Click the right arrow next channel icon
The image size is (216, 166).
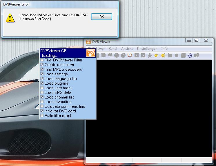coord(123,55)
